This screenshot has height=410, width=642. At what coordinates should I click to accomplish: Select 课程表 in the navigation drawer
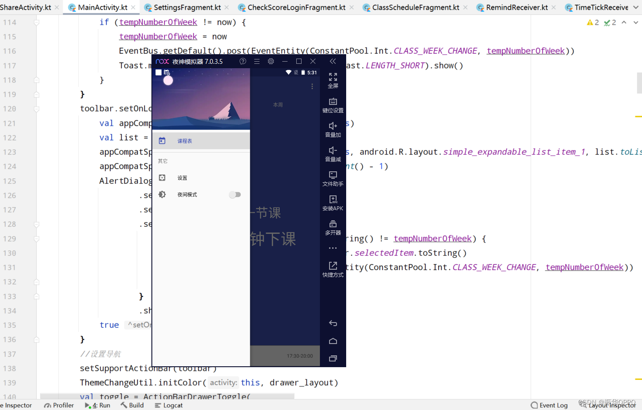point(201,141)
